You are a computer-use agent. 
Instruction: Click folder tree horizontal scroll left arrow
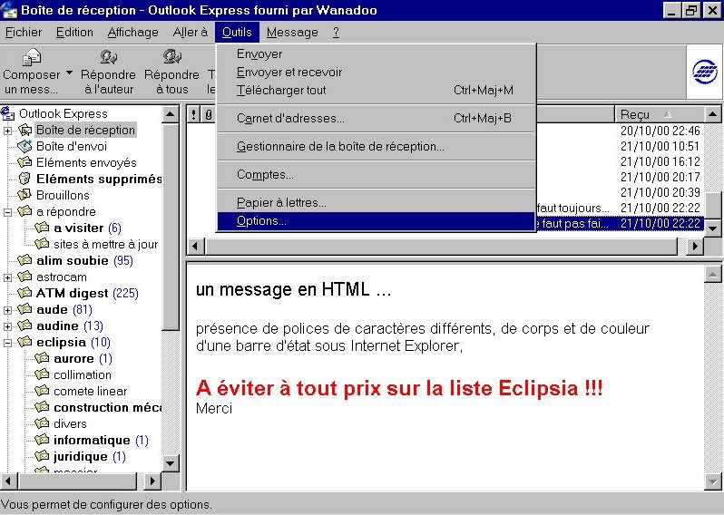[x=9, y=481]
